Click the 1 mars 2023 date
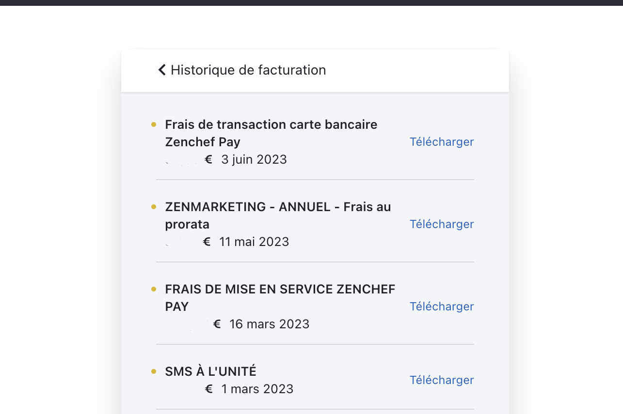 [x=257, y=389]
